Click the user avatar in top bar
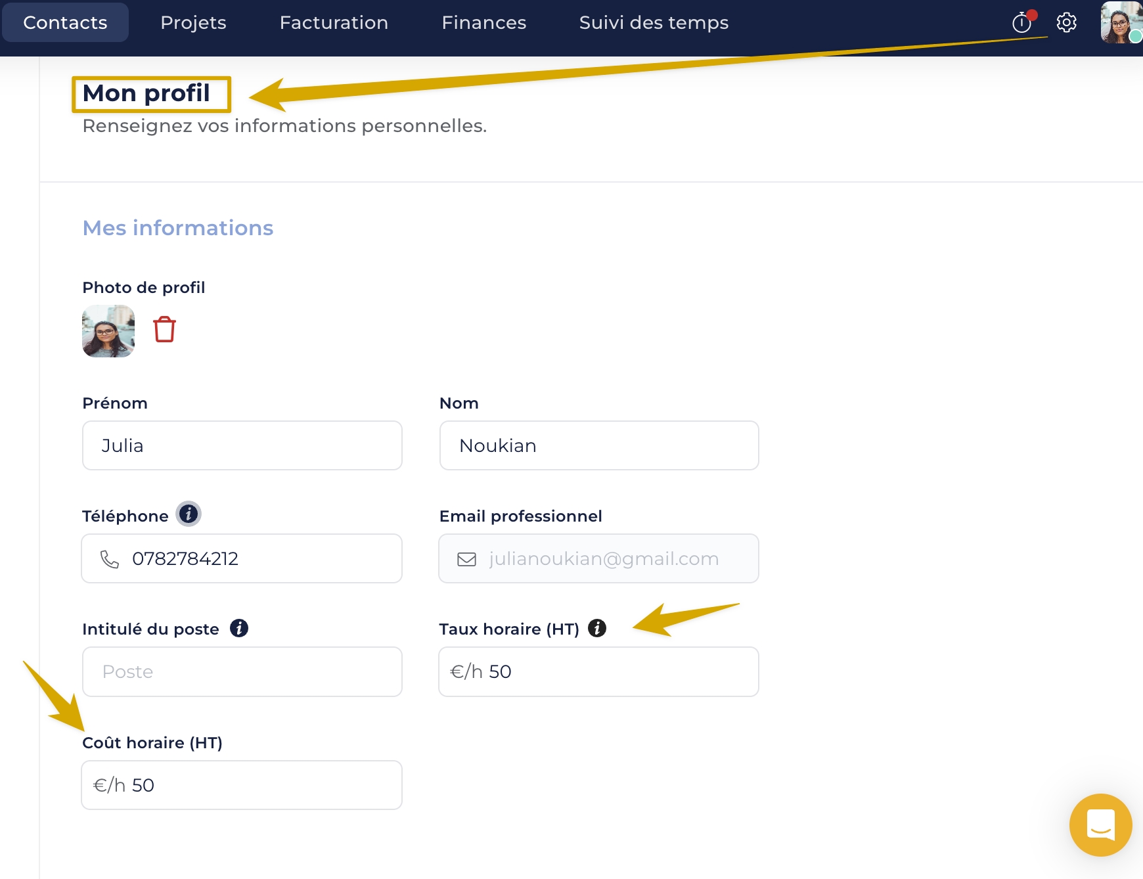 pyautogui.click(x=1120, y=23)
